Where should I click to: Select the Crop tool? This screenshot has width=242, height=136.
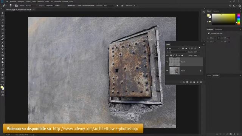[3, 33]
